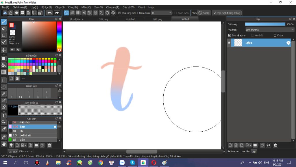
Task: Pick a red swatch from Bảng màu
Action: pyautogui.click(x=34, y=59)
